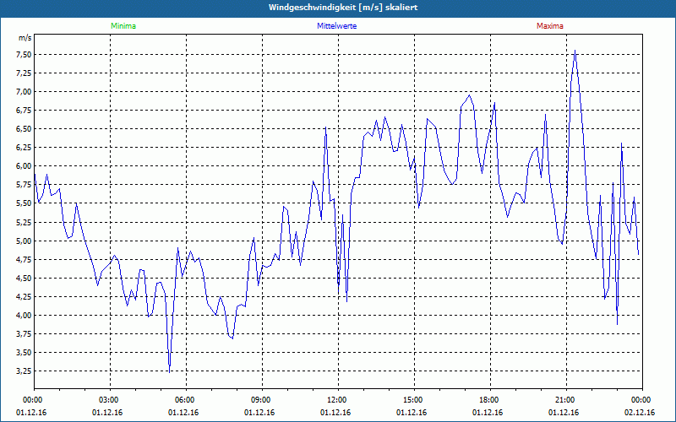The image size is (676, 422).
Task: Click the 6,75 y-axis value
Action: pos(25,110)
